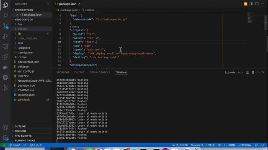
Task: Click Ln 10, Col 20 cursor position
Action: tap(180, 145)
